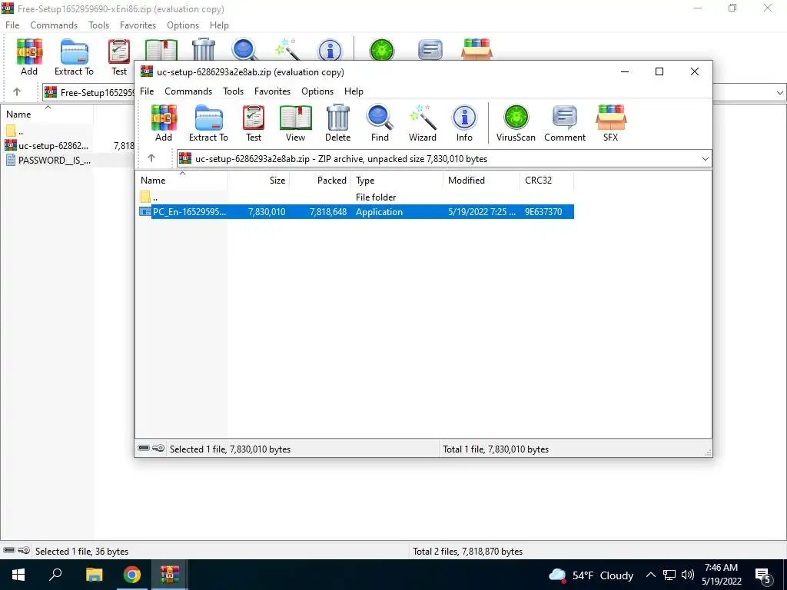
Task: Open the parent folder in background list
Action: click(15, 131)
